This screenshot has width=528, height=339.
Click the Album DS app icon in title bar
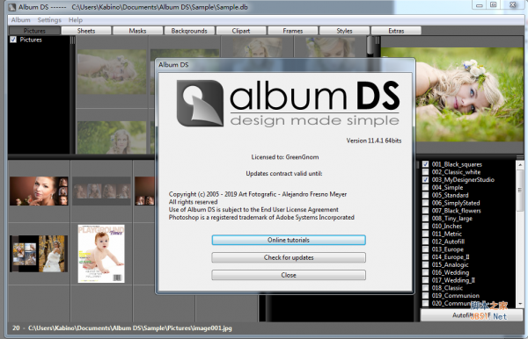point(12,7)
